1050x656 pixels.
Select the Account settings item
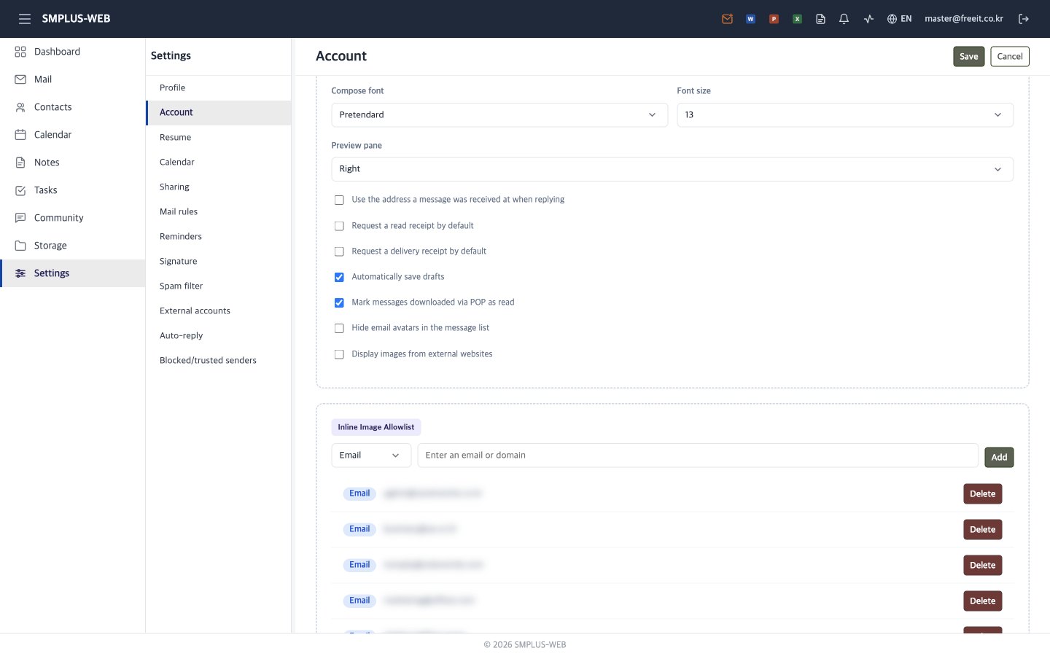[219, 112]
